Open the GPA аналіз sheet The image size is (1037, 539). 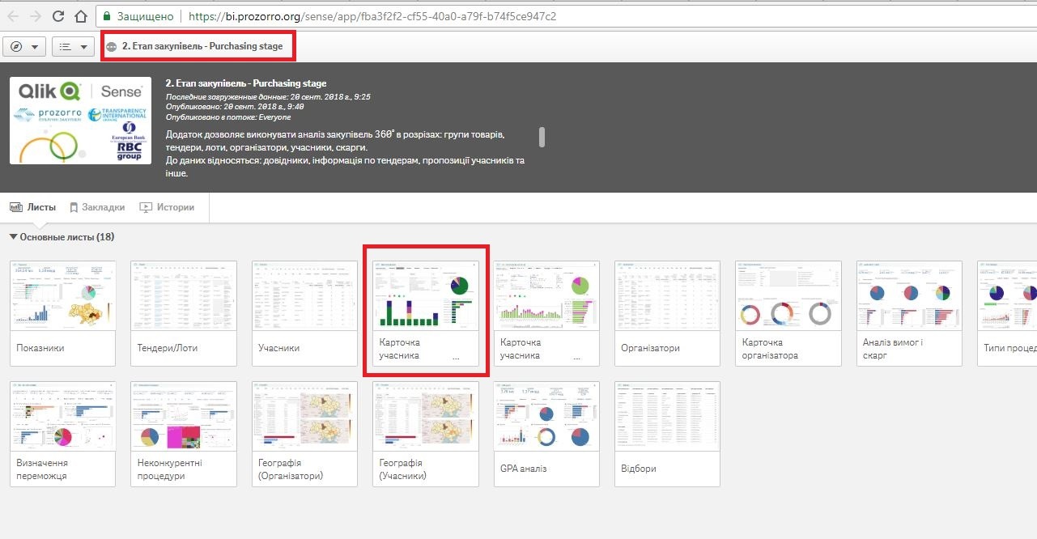coord(546,434)
